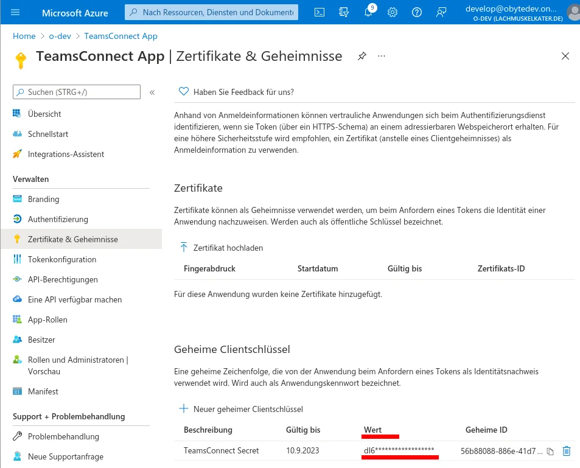Image resolution: width=580 pixels, height=468 pixels.
Task: Focus the sidebar Suchen search field
Action: click(77, 92)
